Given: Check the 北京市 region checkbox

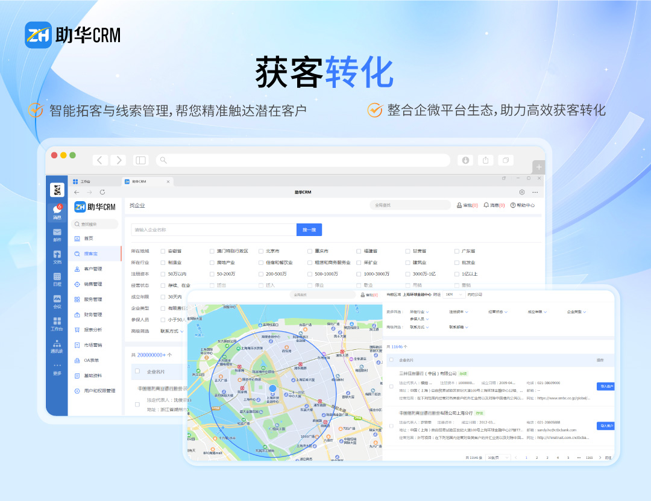Looking at the screenshot, I should pyautogui.click(x=261, y=251).
